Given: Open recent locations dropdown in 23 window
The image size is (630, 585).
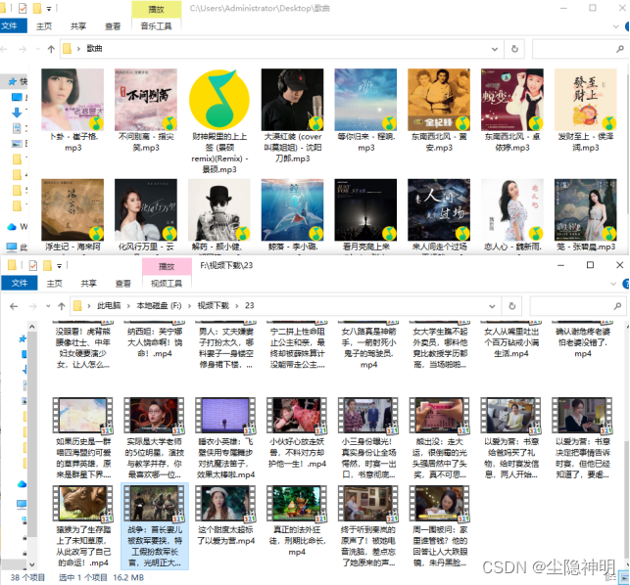Looking at the screenshot, I should [x=48, y=306].
